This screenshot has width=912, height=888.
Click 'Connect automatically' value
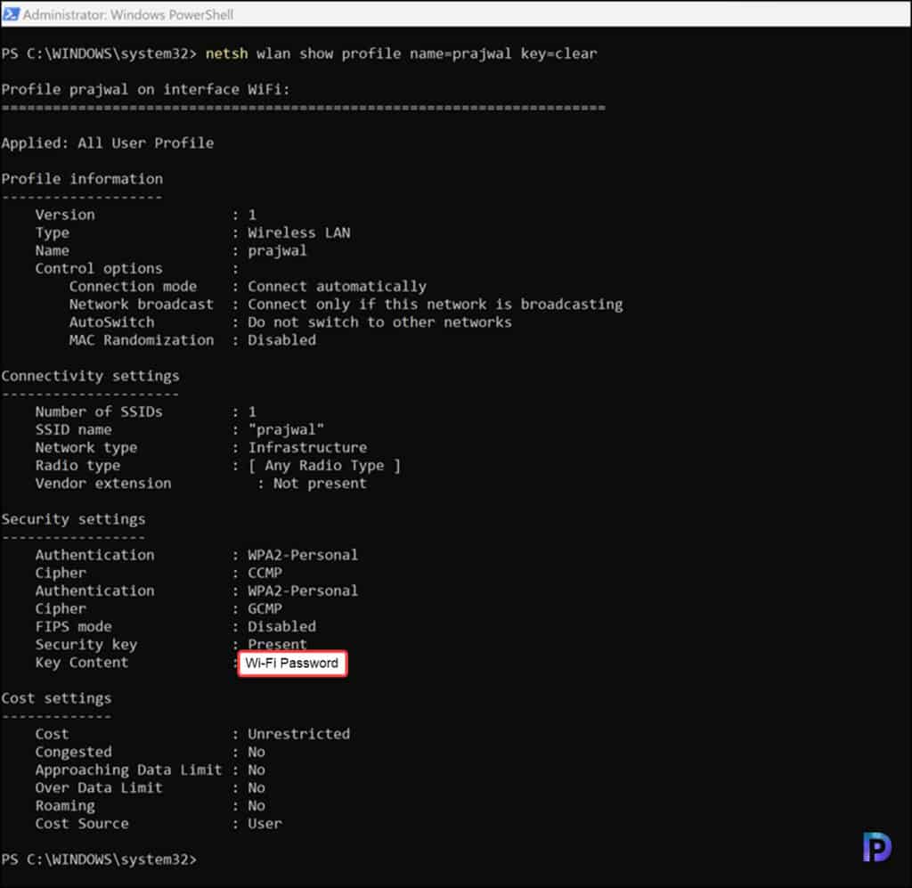(337, 286)
